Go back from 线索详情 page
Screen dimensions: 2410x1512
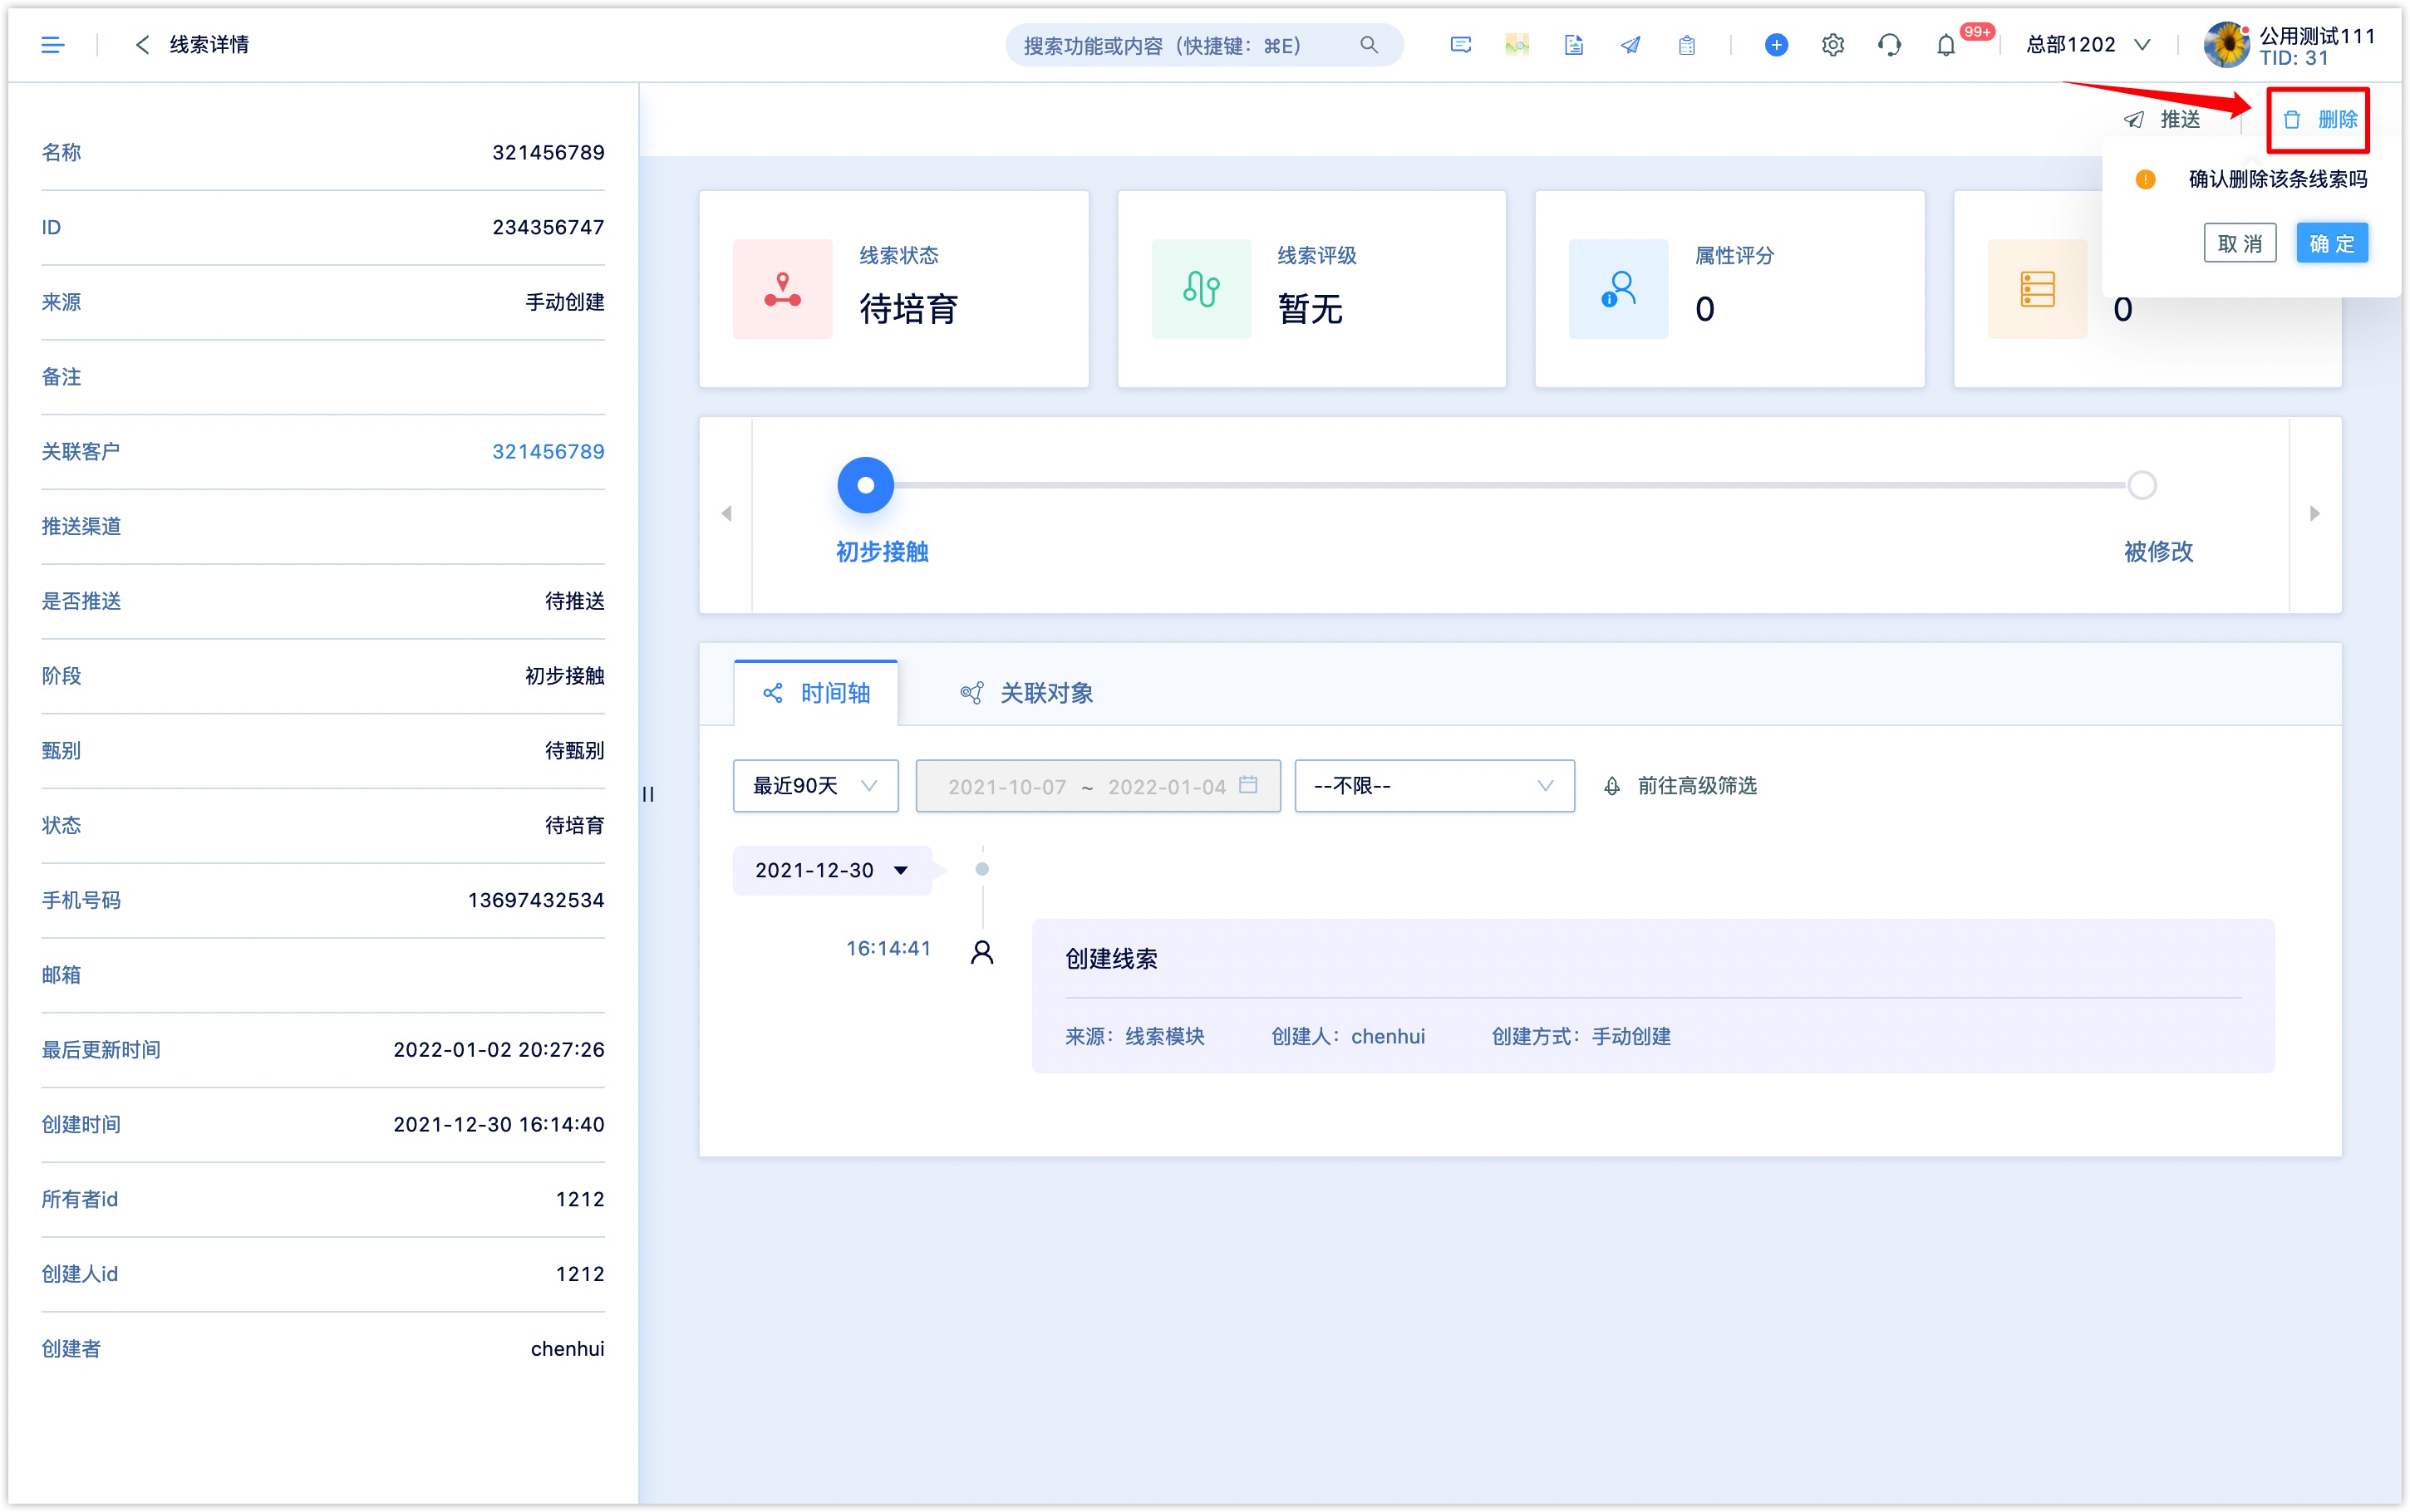(x=142, y=45)
